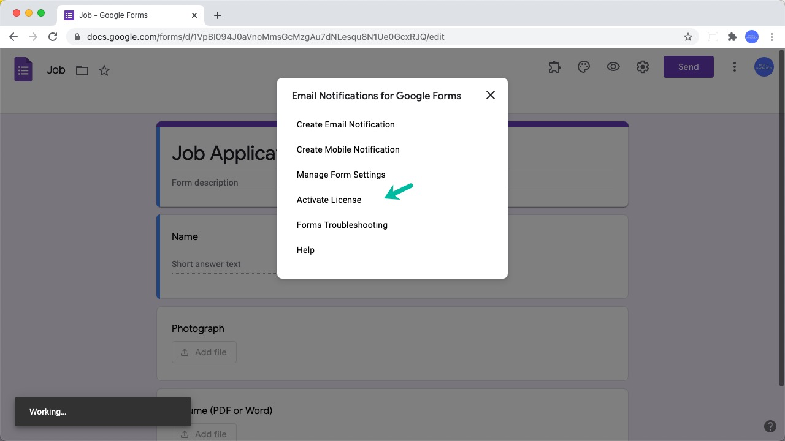Choose Activate License
785x441 pixels.
click(x=329, y=200)
